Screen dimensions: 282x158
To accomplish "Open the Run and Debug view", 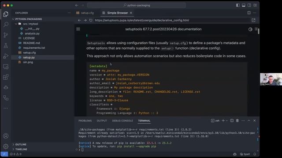I will pos(6,56).
